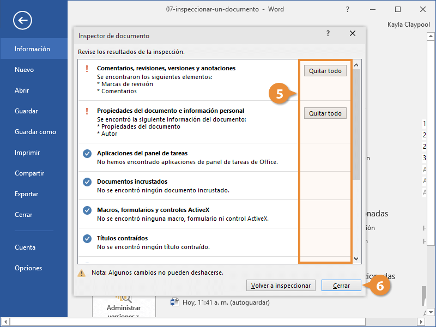Open the Administrar versiones dropdown button
This screenshot has height=327, width=436.
[124, 307]
